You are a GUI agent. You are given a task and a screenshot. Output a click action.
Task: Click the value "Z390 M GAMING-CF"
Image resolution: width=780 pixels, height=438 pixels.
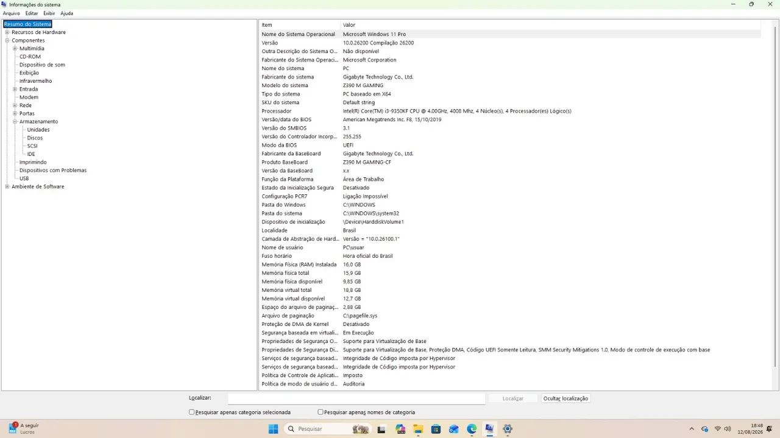367,162
